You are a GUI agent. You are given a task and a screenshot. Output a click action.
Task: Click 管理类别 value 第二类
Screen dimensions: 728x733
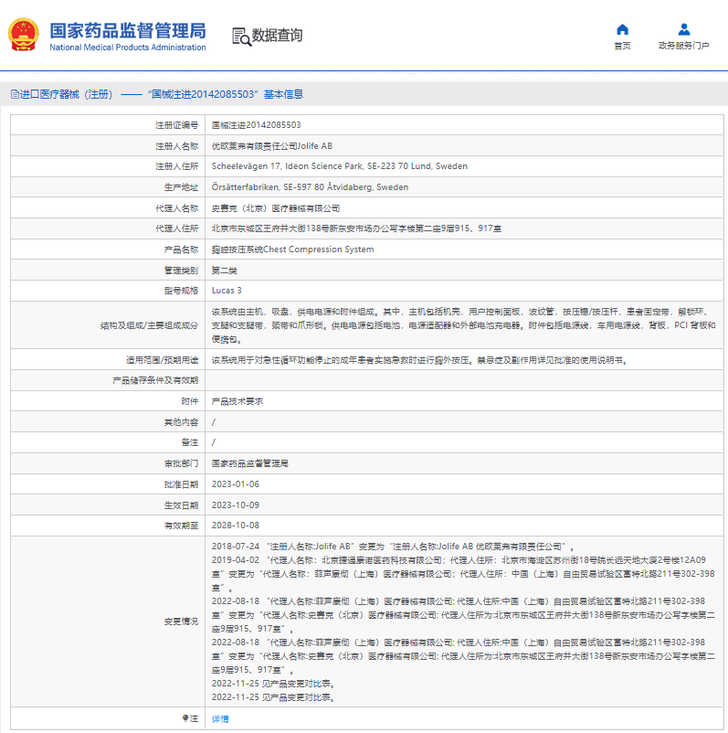pos(225,271)
